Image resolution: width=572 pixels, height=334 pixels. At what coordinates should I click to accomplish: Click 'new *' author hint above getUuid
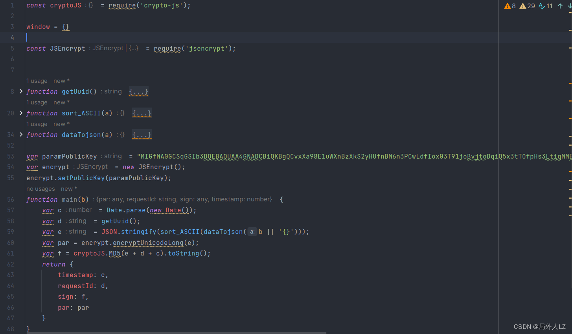tap(61, 81)
